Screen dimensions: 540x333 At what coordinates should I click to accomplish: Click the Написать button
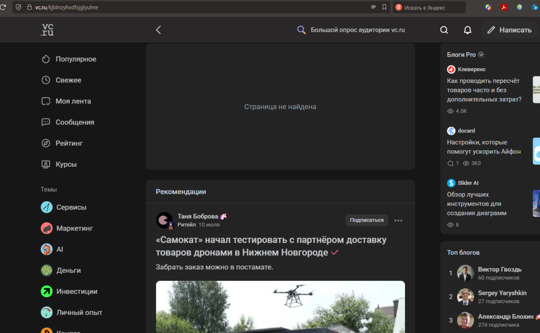point(510,30)
